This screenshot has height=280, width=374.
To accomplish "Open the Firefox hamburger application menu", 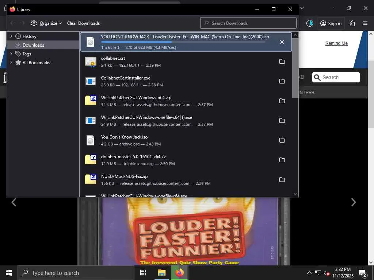I will [365, 23].
